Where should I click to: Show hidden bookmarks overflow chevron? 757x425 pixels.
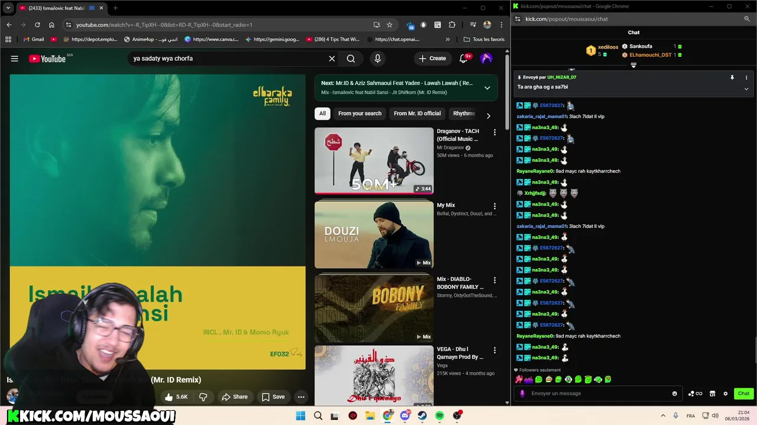coord(447,40)
